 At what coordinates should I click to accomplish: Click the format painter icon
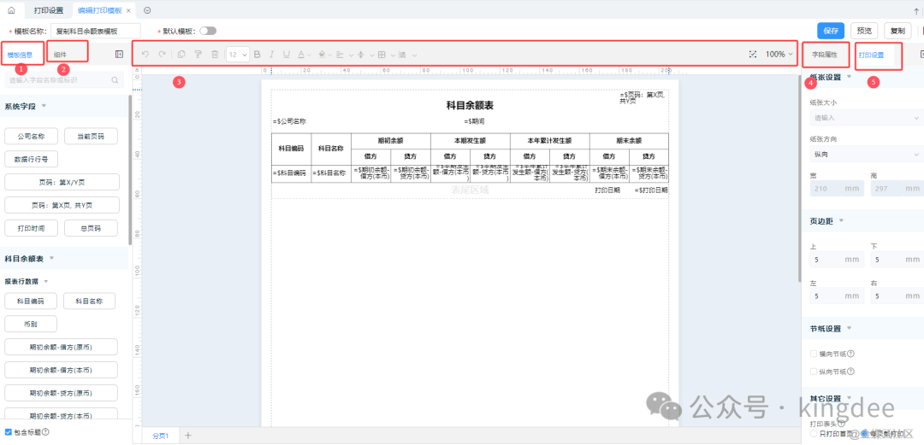tap(197, 55)
